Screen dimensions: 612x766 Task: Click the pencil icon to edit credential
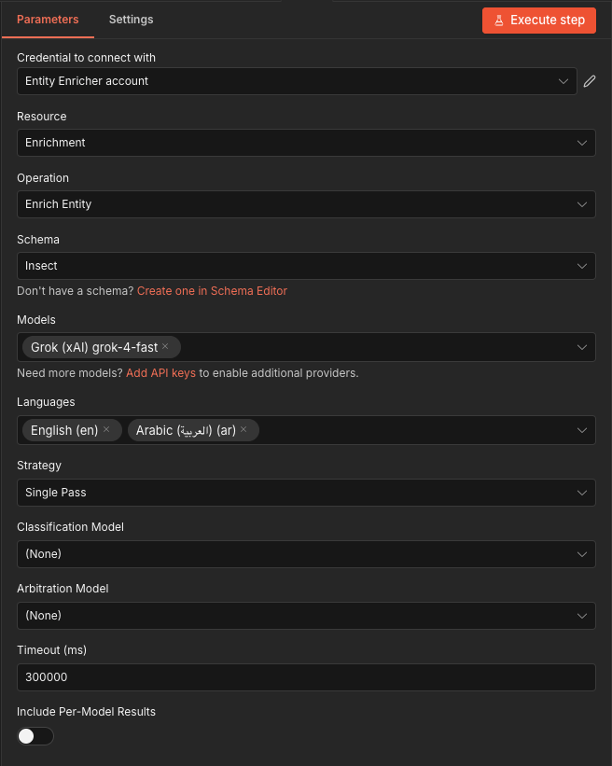590,81
